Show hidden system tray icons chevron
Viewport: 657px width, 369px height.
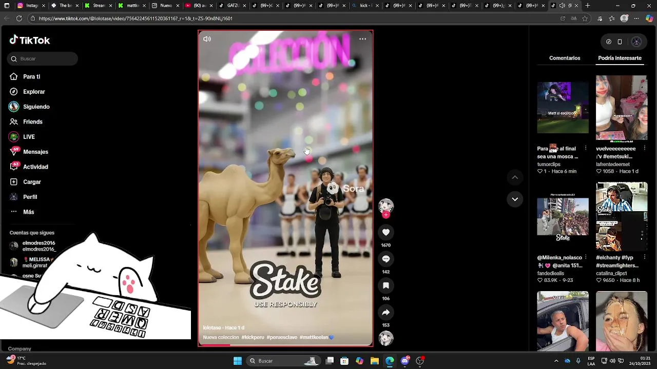pos(556,361)
